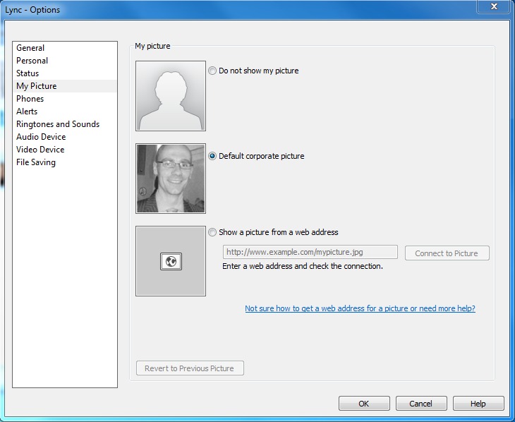
Task: Close the Lync Options window
Action: click(x=494, y=6)
